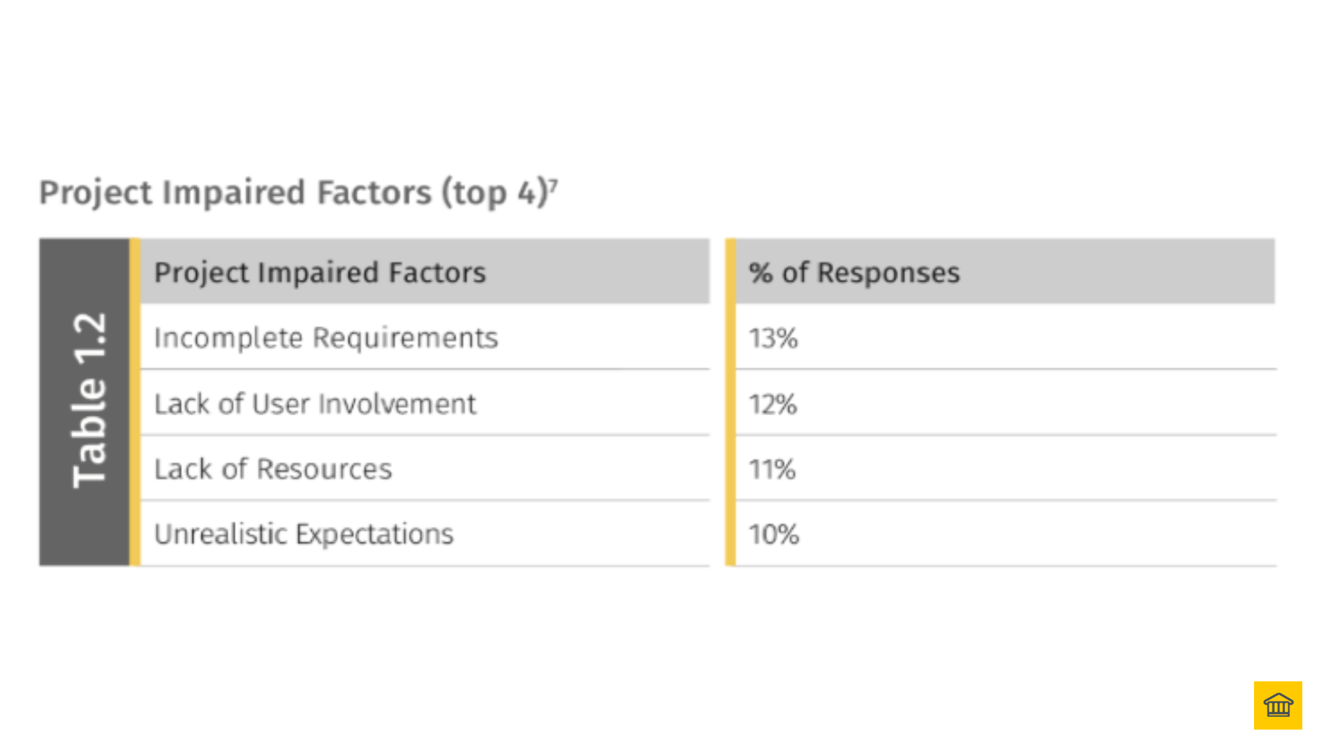Screen dimensions: 1320x742
Task: Select the '% of Responses' column header
Action: click(854, 273)
